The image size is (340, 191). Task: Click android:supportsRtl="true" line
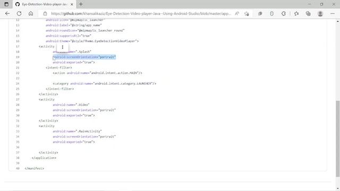69,36
